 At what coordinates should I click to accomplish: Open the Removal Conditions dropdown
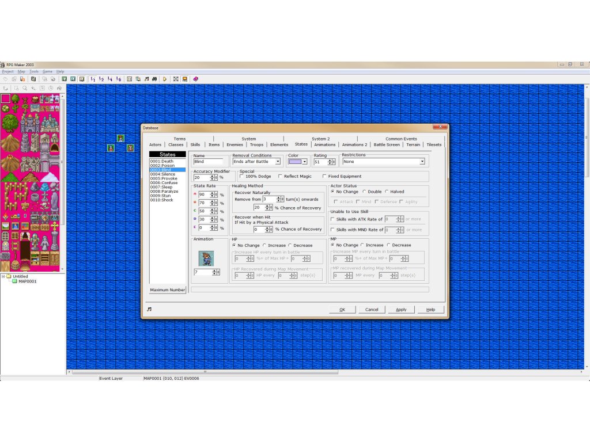(x=278, y=162)
